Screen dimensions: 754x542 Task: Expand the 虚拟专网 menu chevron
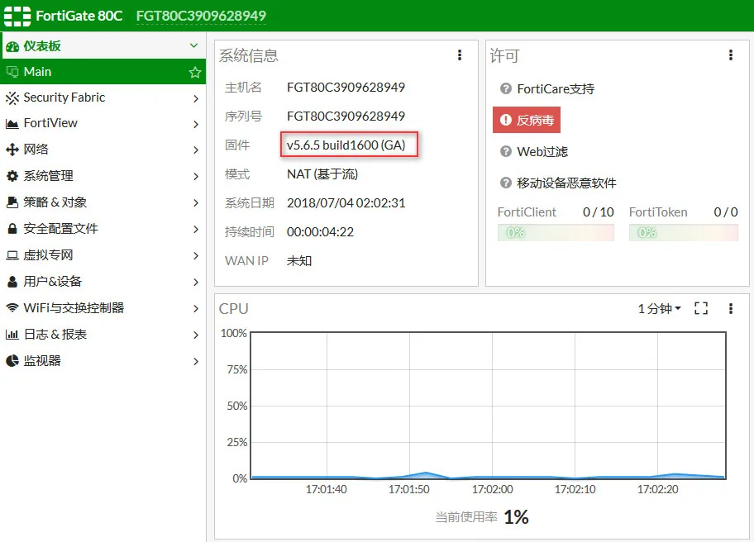pyautogui.click(x=196, y=255)
